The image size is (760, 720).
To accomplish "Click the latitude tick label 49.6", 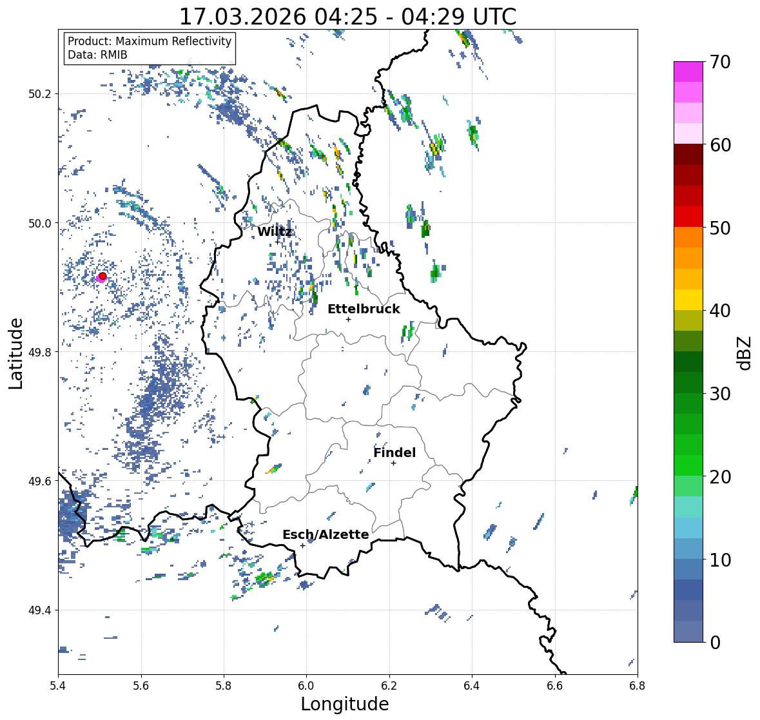I will 40,481.
